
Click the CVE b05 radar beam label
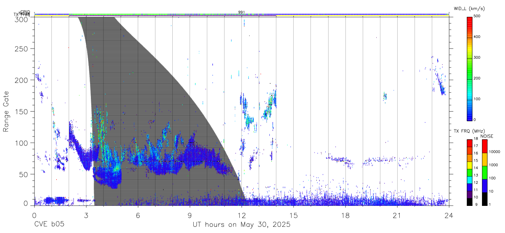coord(49,225)
